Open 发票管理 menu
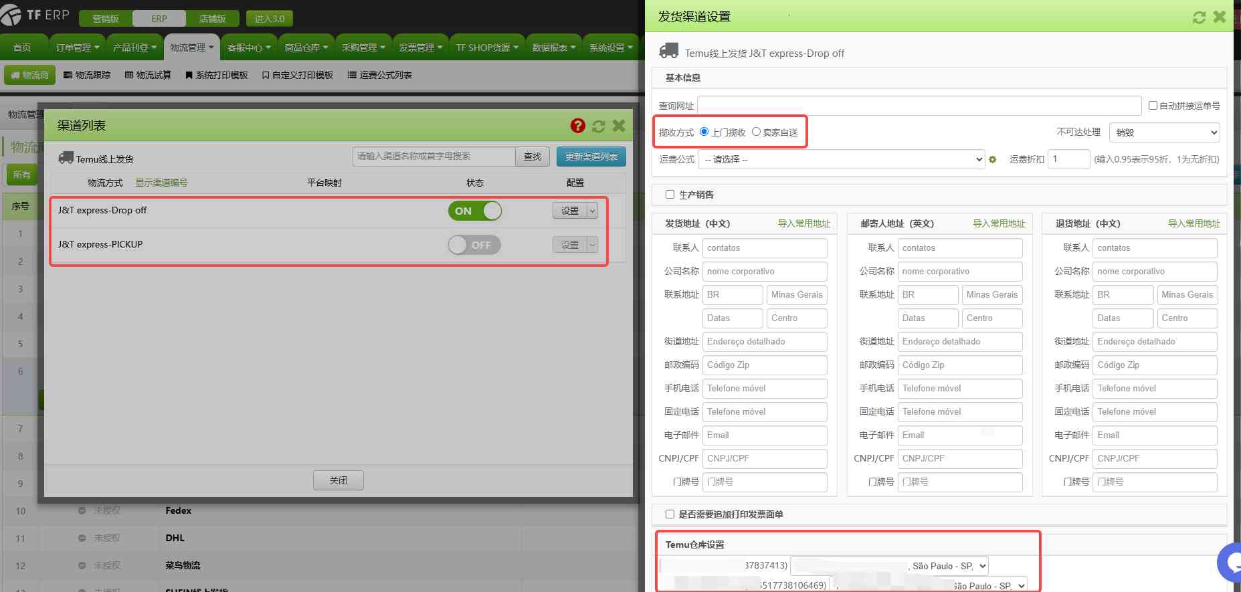 pos(420,47)
